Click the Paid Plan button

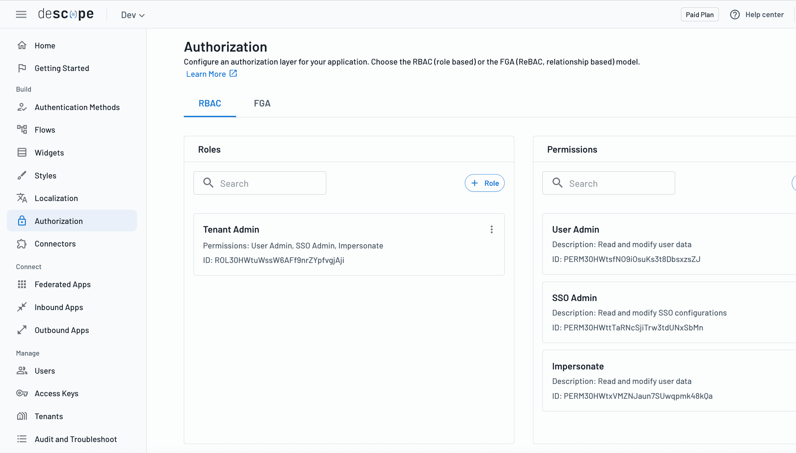[x=699, y=14]
